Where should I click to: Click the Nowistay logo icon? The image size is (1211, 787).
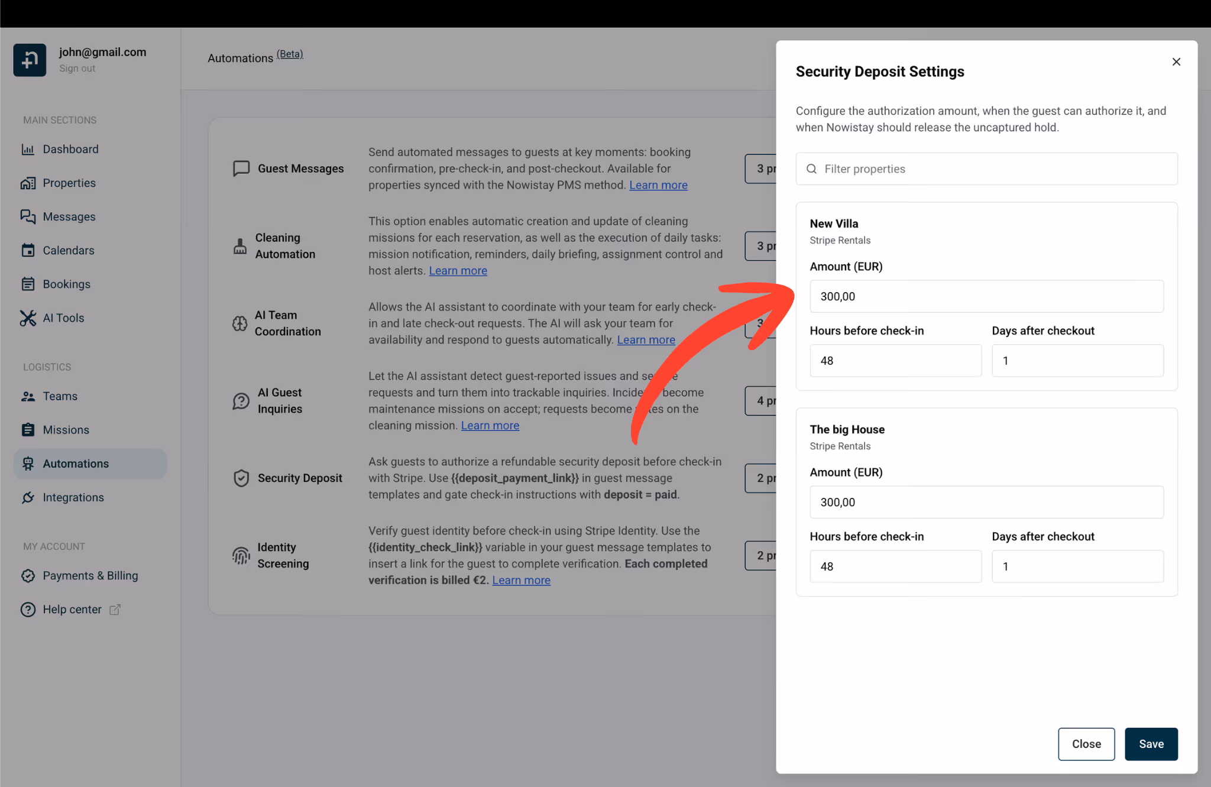tap(30, 60)
